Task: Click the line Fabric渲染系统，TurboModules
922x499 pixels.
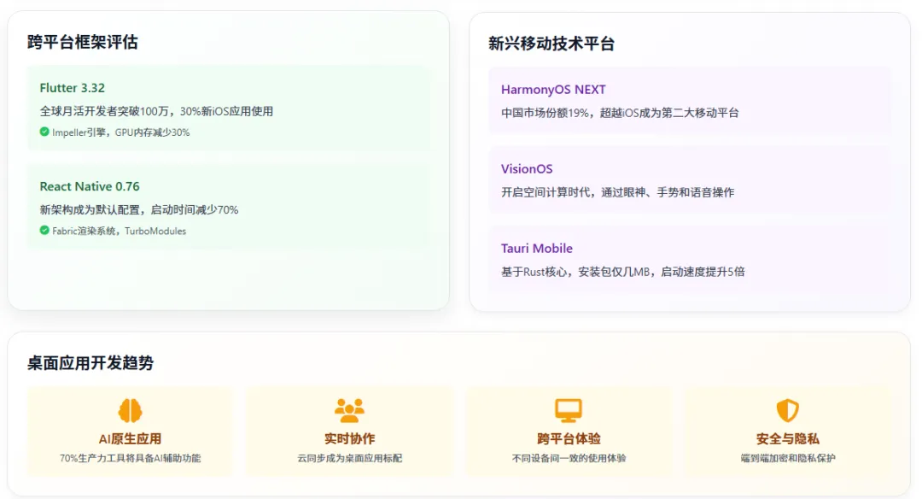Action: point(119,232)
